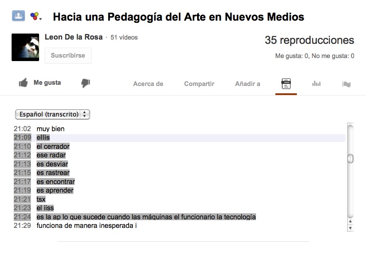Select transcript line 21:29 funciona de manera
Screen dimensions: 366x255
(86, 225)
